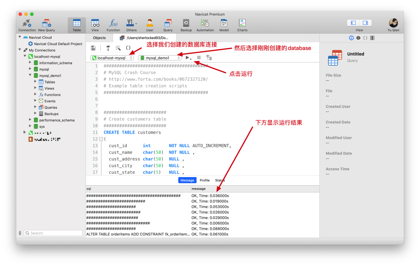This screenshot has height=266, width=420.
Task: Expand the performance_schema database node
Action: tap(30, 120)
